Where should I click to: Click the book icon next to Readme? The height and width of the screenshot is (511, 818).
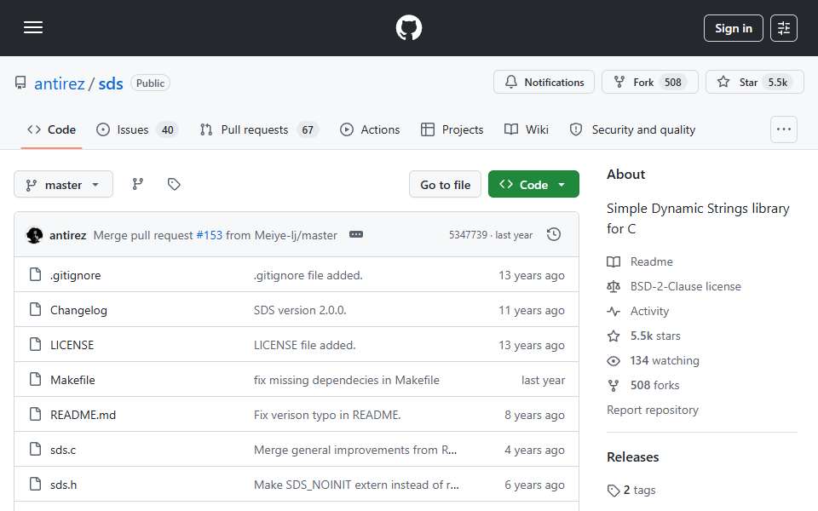click(x=613, y=261)
